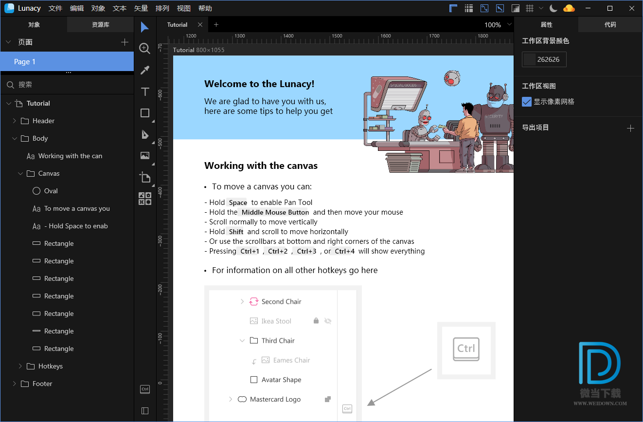Click the robot shop illustration on canvas
The height and width of the screenshot is (422, 643).
438,122
